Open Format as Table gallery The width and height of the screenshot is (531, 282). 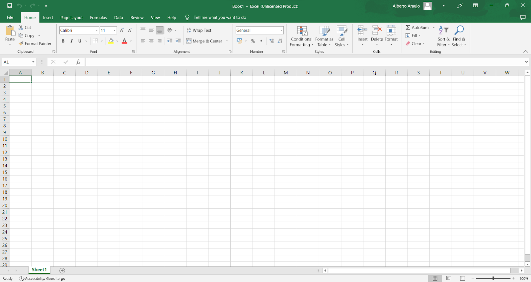324,36
